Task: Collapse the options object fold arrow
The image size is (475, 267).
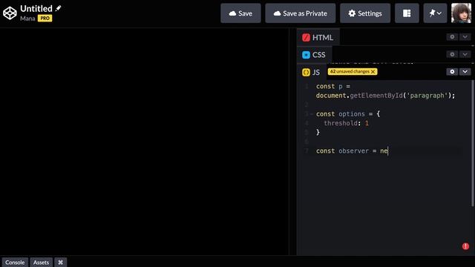Action: [312, 114]
